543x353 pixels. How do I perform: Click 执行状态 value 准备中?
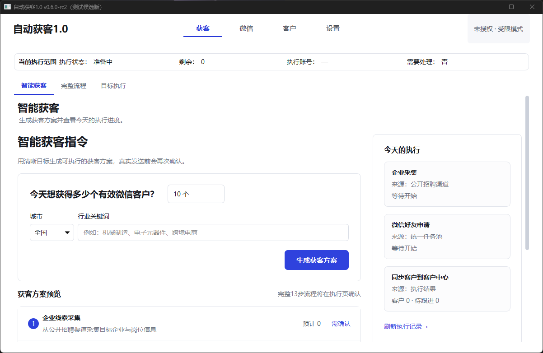click(103, 62)
